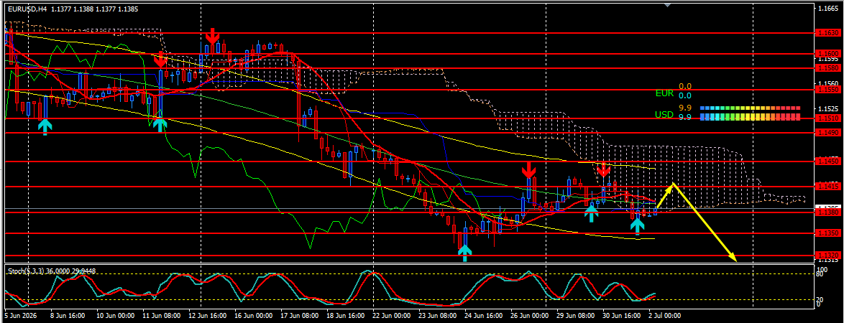844x323 pixels.
Task: Click the orange 9.9 USD value
Action: tap(684, 108)
